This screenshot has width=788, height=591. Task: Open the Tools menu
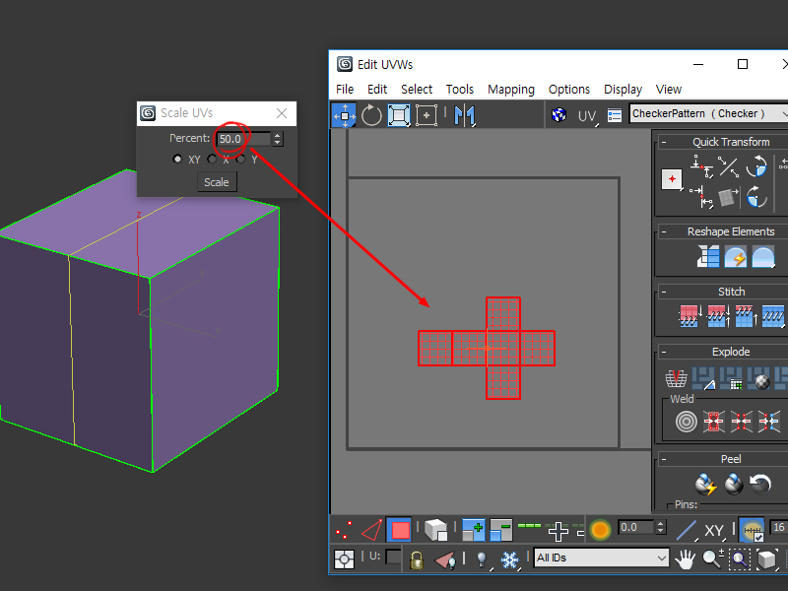pos(460,90)
